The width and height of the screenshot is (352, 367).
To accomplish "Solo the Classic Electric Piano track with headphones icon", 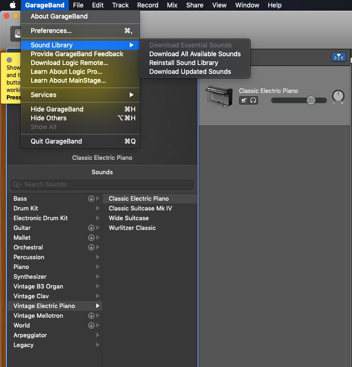I will pyautogui.click(x=253, y=100).
